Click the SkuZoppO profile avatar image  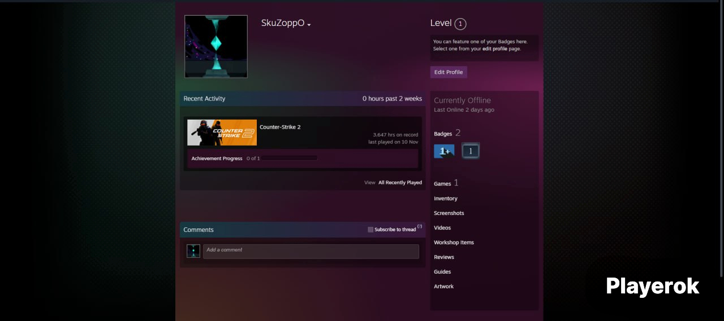[x=216, y=46]
